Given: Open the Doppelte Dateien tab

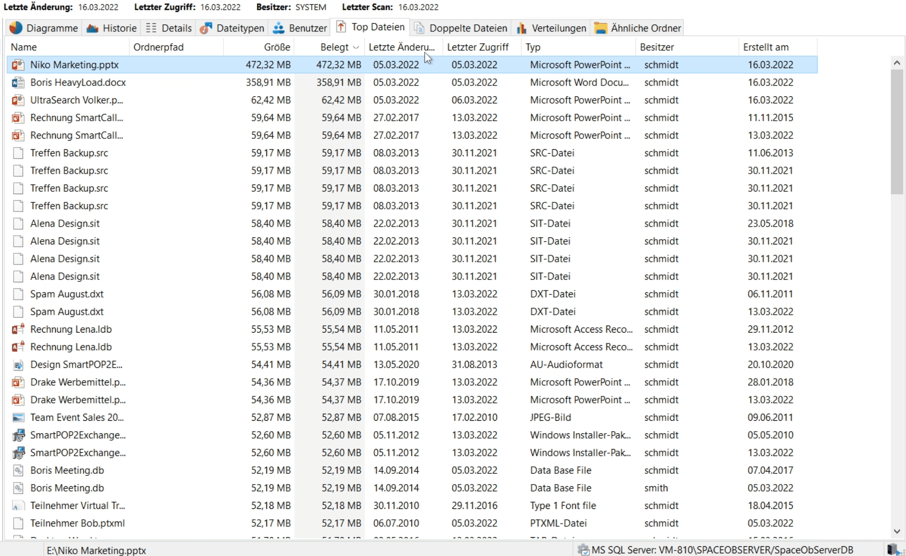Looking at the screenshot, I should pos(461,28).
